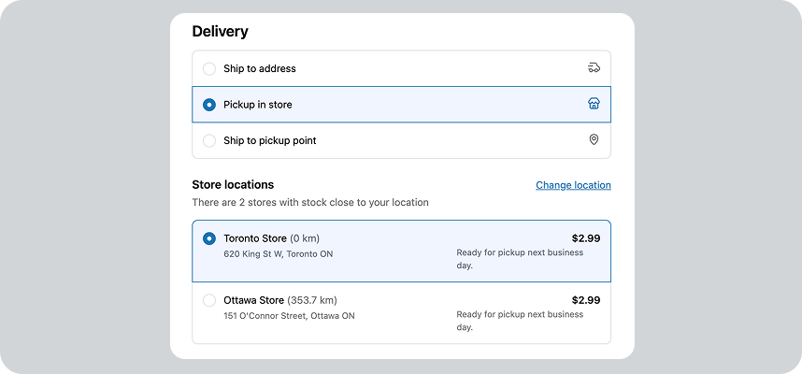
Task: Click the delivery truck icon
Action: click(x=594, y=68)
